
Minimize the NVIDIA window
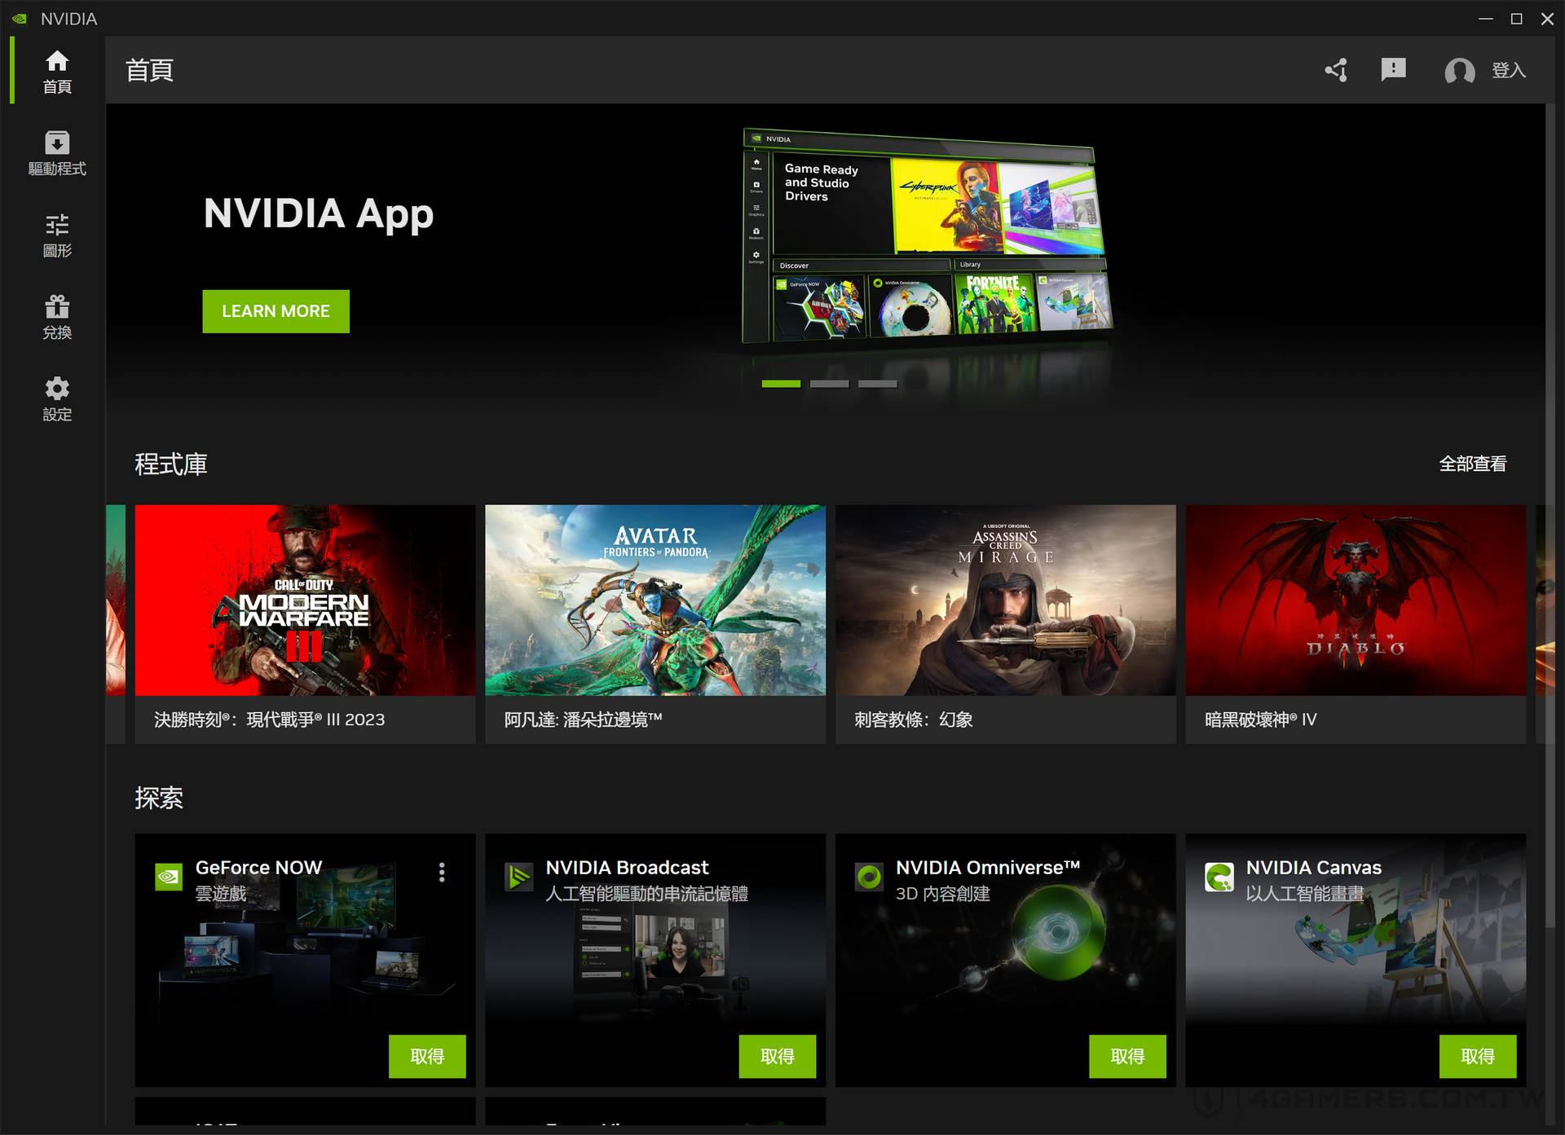[x=1486, y=18]
